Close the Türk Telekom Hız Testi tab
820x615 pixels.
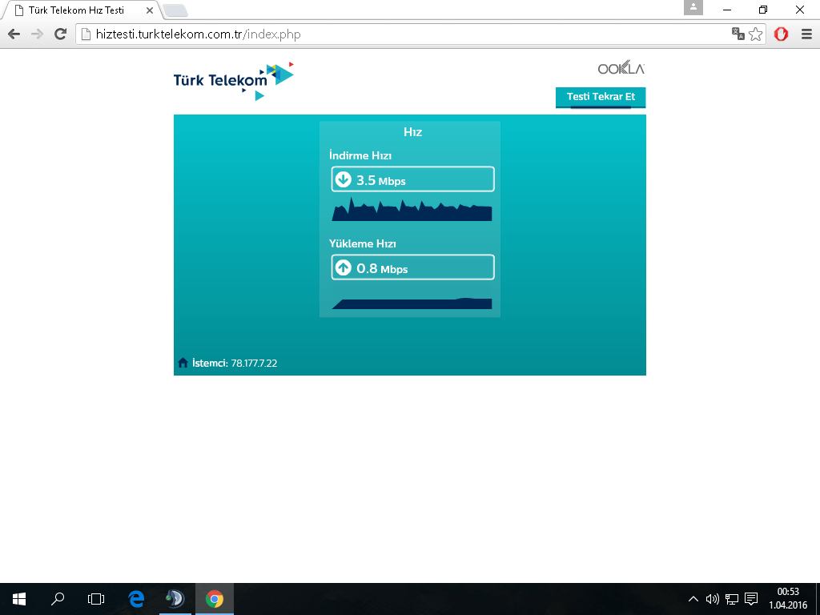(150, 10)
